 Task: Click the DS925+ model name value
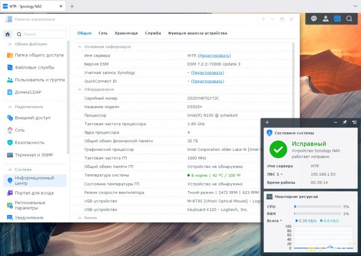tap(195, 107)
